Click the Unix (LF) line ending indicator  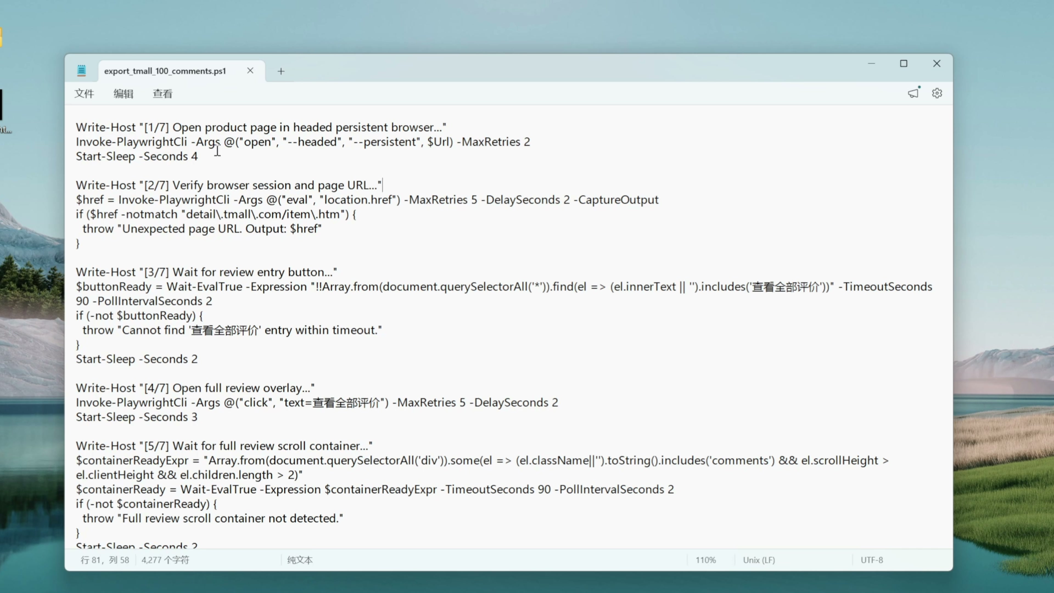(x=759, y=560)
